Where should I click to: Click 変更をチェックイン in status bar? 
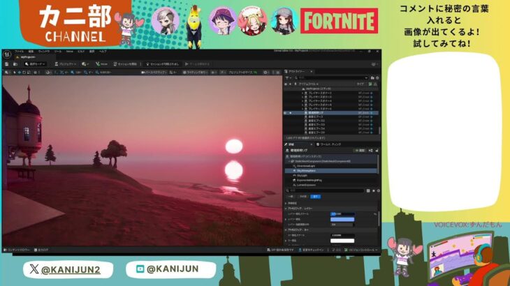click(x=311, y=250)
